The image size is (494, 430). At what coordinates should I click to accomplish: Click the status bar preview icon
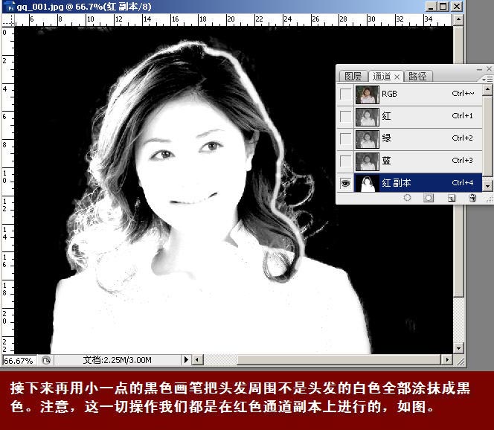click(x=46, y=360)
